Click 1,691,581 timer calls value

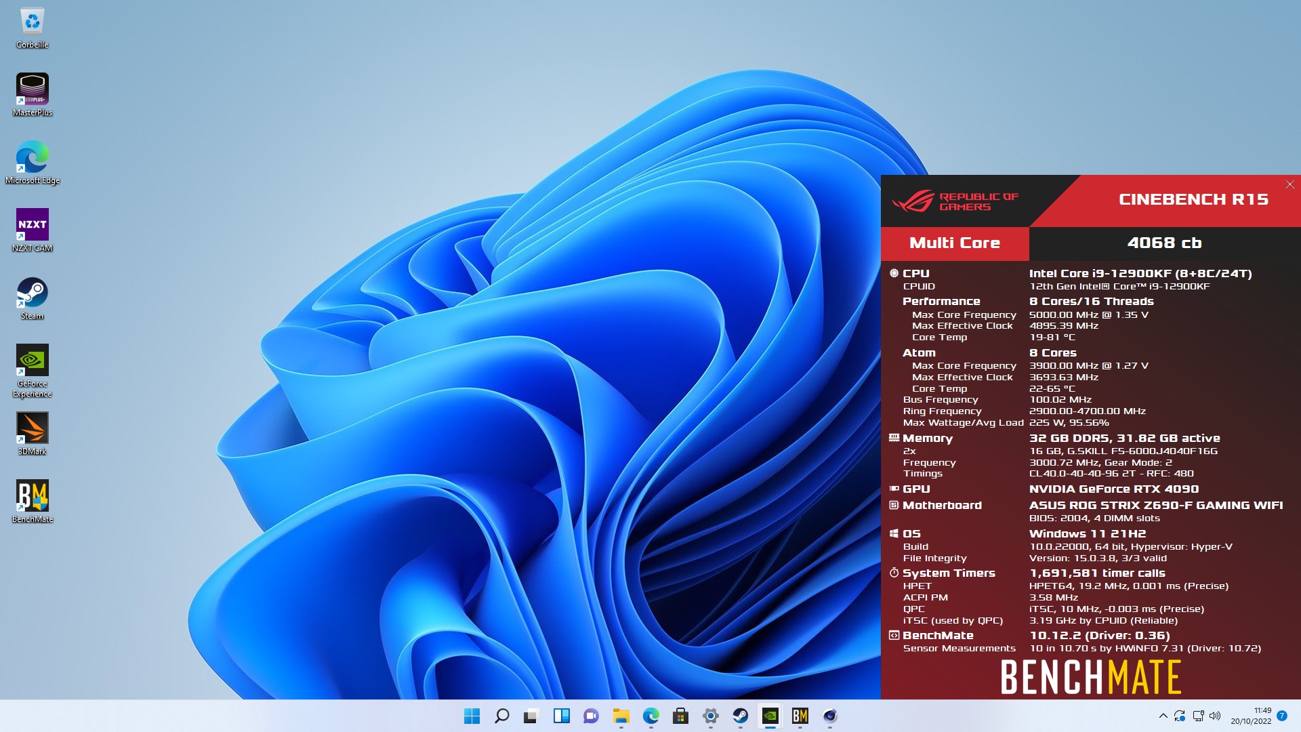click(1097, 573)
